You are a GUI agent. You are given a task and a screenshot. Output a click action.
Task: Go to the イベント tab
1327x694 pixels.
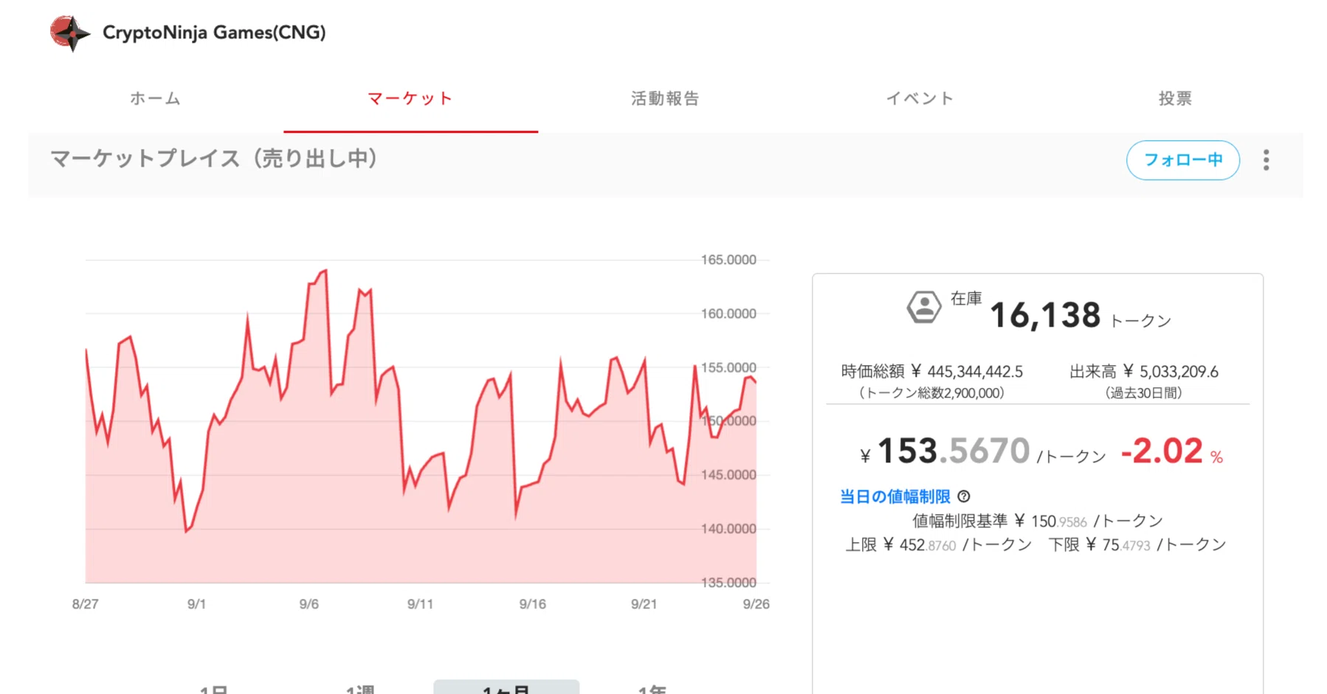[x=920, y=98]
